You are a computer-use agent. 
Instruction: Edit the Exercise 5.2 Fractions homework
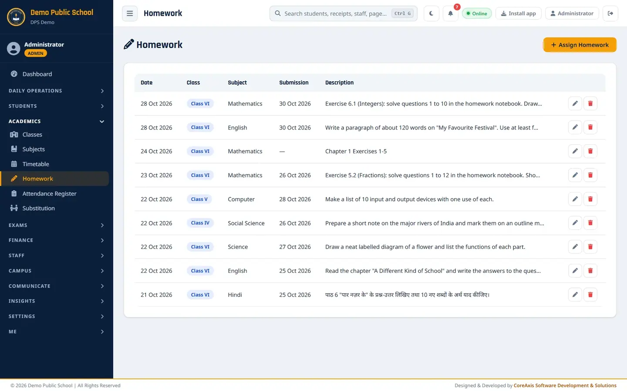(575, 175)
